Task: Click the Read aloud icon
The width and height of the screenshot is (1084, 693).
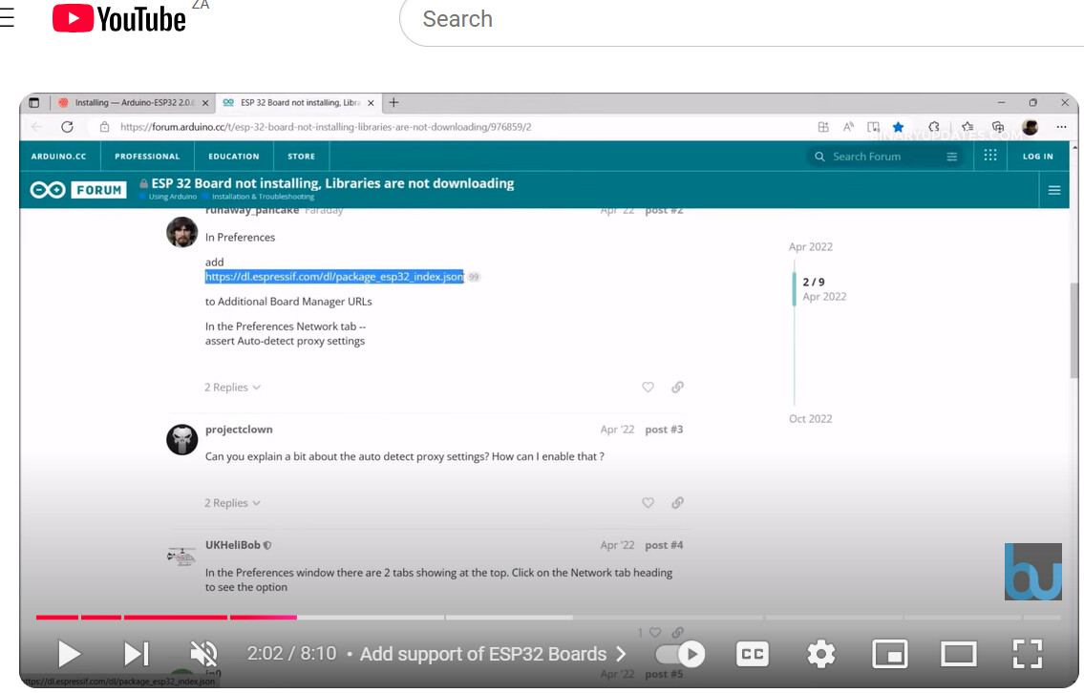Action: pyautogui.click(x=848, y=127)
